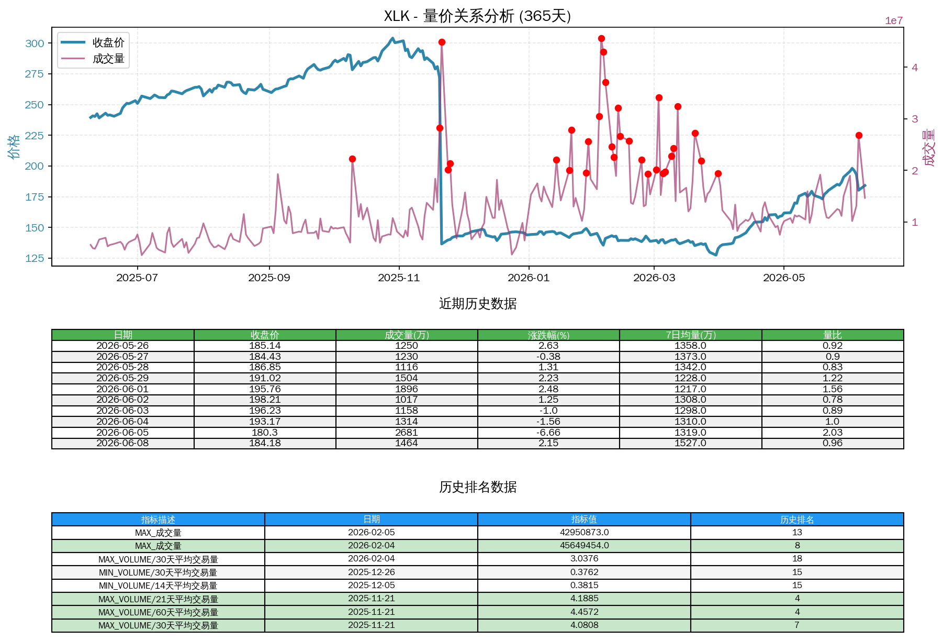Viewport: 943px width, 640px height.
Task: Click the isolated red volume marker in October 2025
Action: click(352, 159)
